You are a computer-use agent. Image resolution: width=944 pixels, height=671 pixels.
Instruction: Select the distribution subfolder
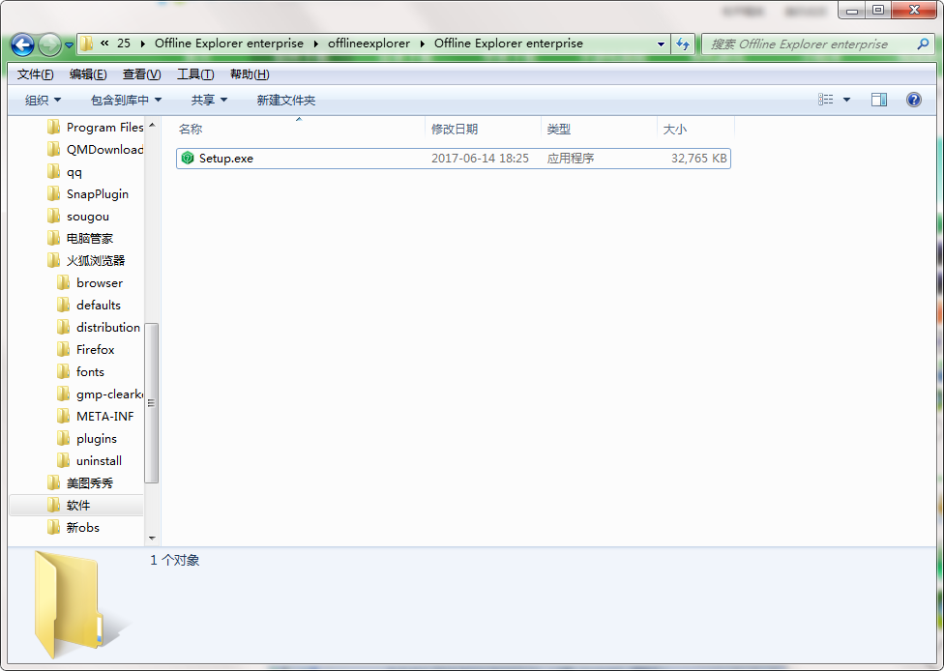(99, 328)
